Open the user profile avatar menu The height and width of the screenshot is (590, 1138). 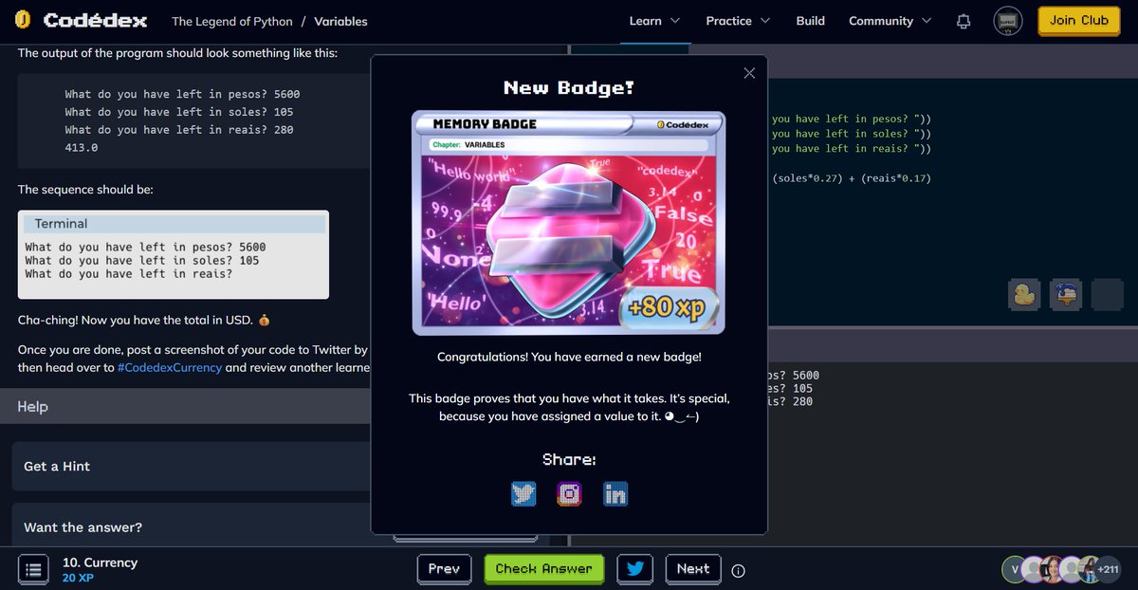(x=1007, y=21)
